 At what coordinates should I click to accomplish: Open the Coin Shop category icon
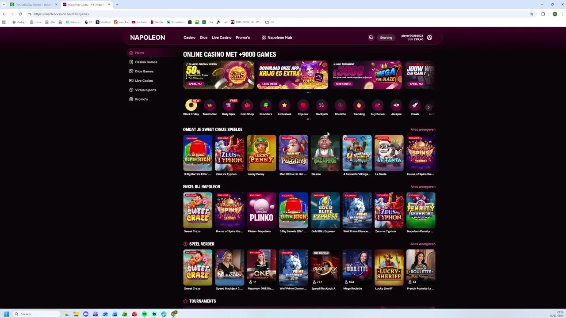247,105
